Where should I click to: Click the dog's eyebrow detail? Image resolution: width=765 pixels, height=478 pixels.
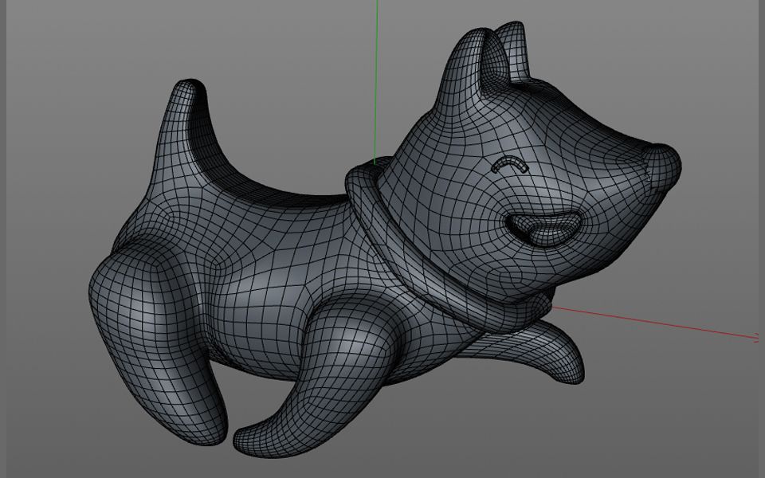pos(510,163)
